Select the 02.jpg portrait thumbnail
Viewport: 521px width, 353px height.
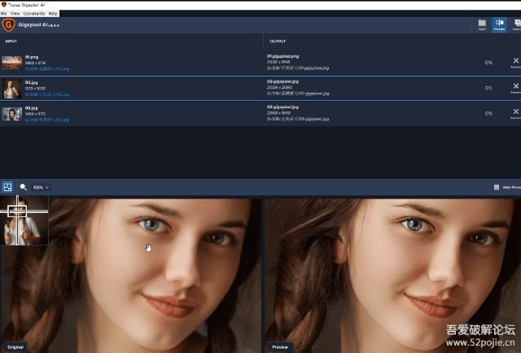point(12,89)
